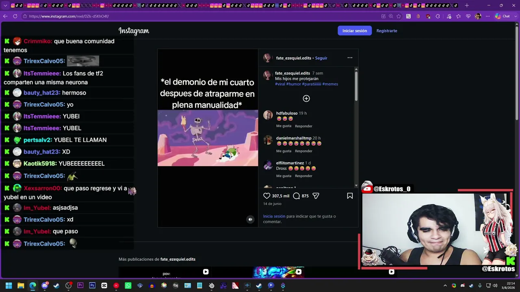The width and height of the screenshot is (520, 292).
Task: Open Photoshop from taskbar
Action: click(x=92, y=286)
